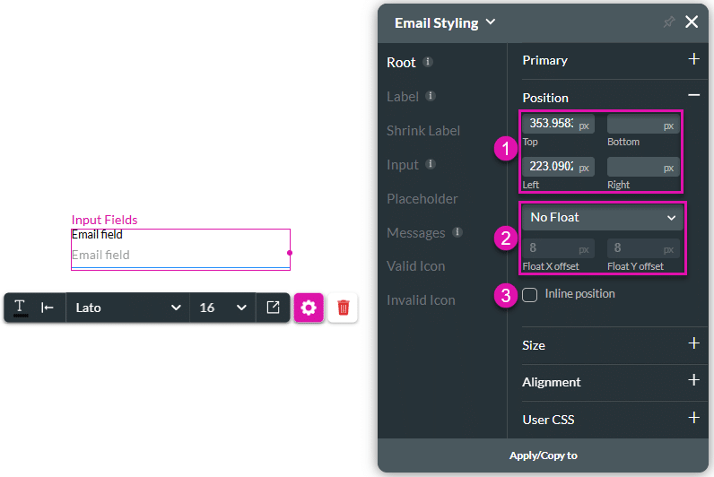Select the Placeholder styling tab
714x477 pixels.
[x=422, y=198]
